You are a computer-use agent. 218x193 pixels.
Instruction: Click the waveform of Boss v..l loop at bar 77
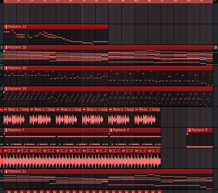pyautogui.click(x=40, y=120)
